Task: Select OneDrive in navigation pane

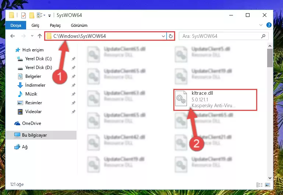Action: (x=32, y=123)
